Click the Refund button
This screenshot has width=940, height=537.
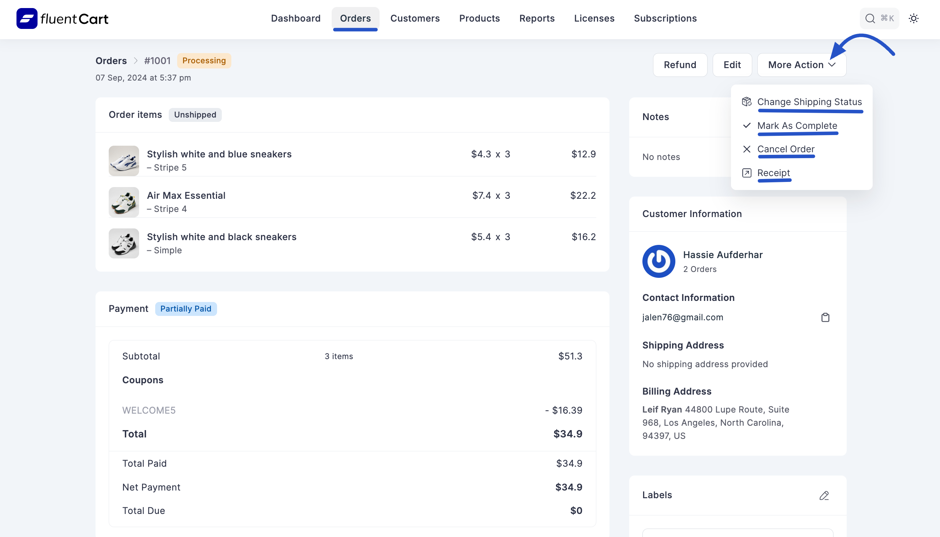pos(680,64)
